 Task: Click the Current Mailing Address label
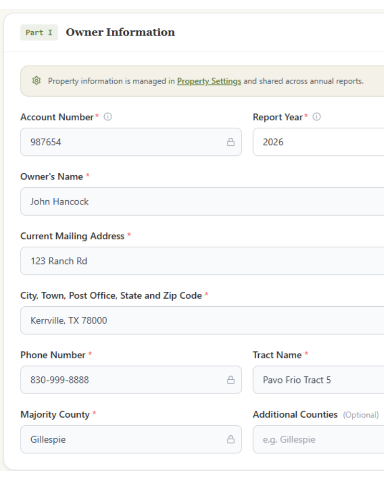(x=72, y=236)
